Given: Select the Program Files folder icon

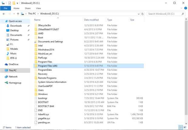Looking at the screenshot, I should click(36, 62).
